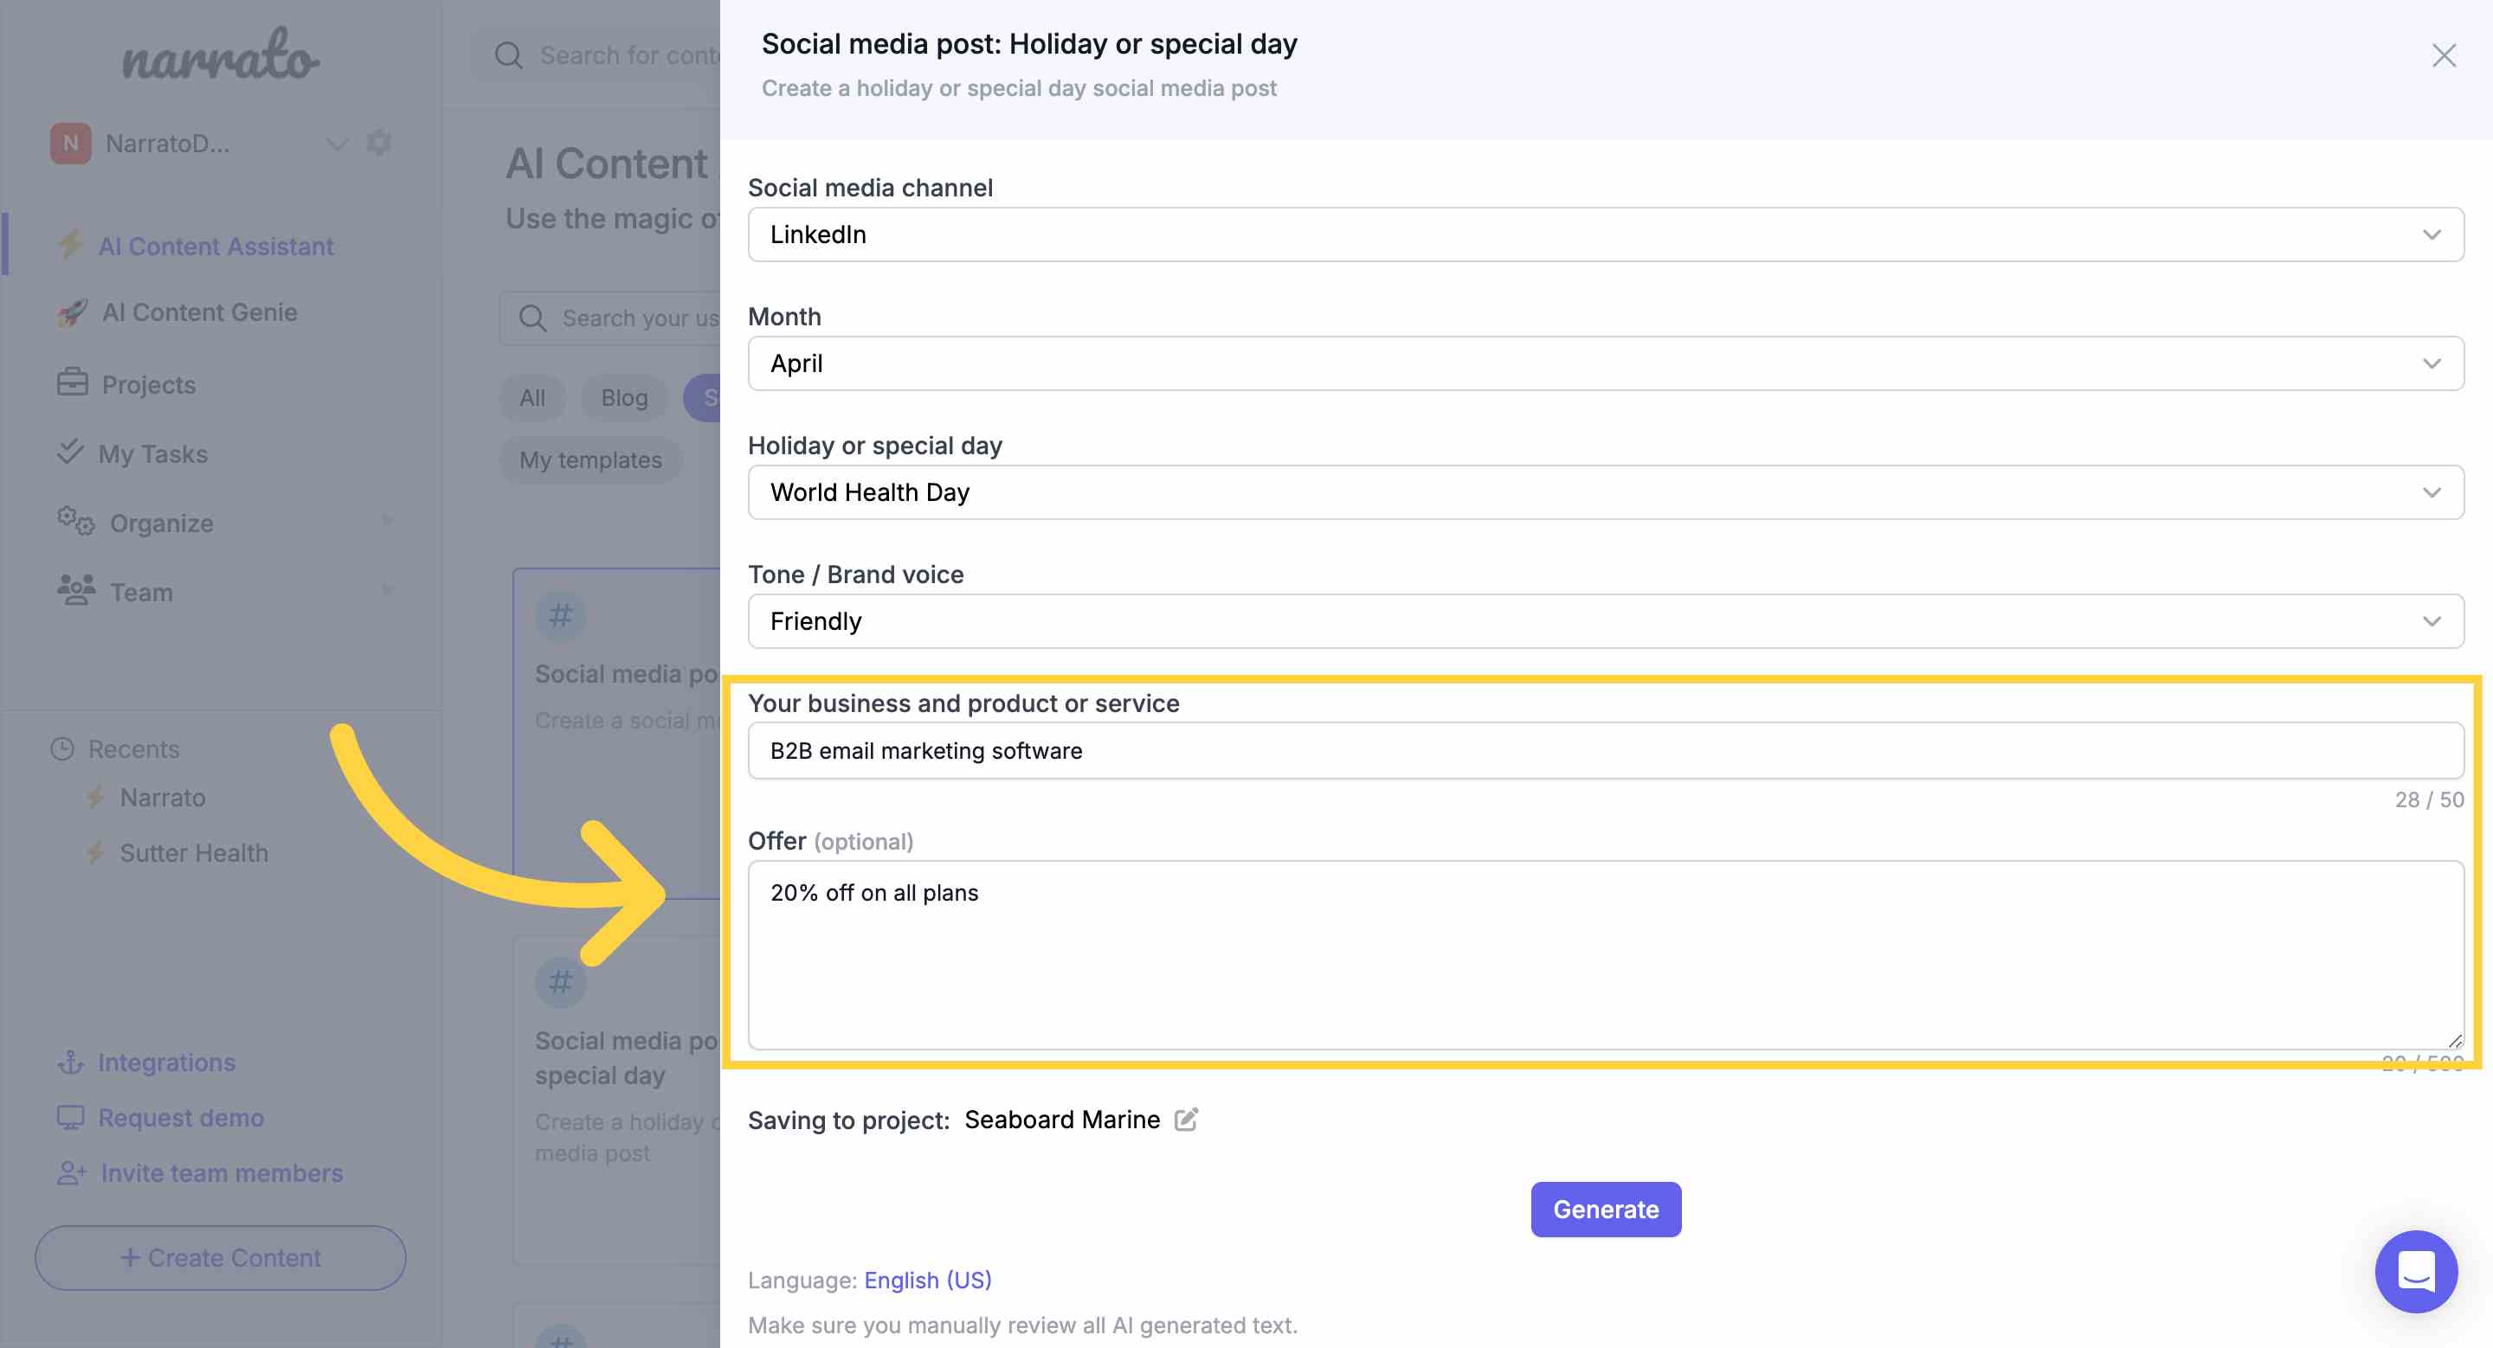Viewport: 2493px width, 1348px height.
Task: Click the people Team icon
Action: tap(75, 590)
